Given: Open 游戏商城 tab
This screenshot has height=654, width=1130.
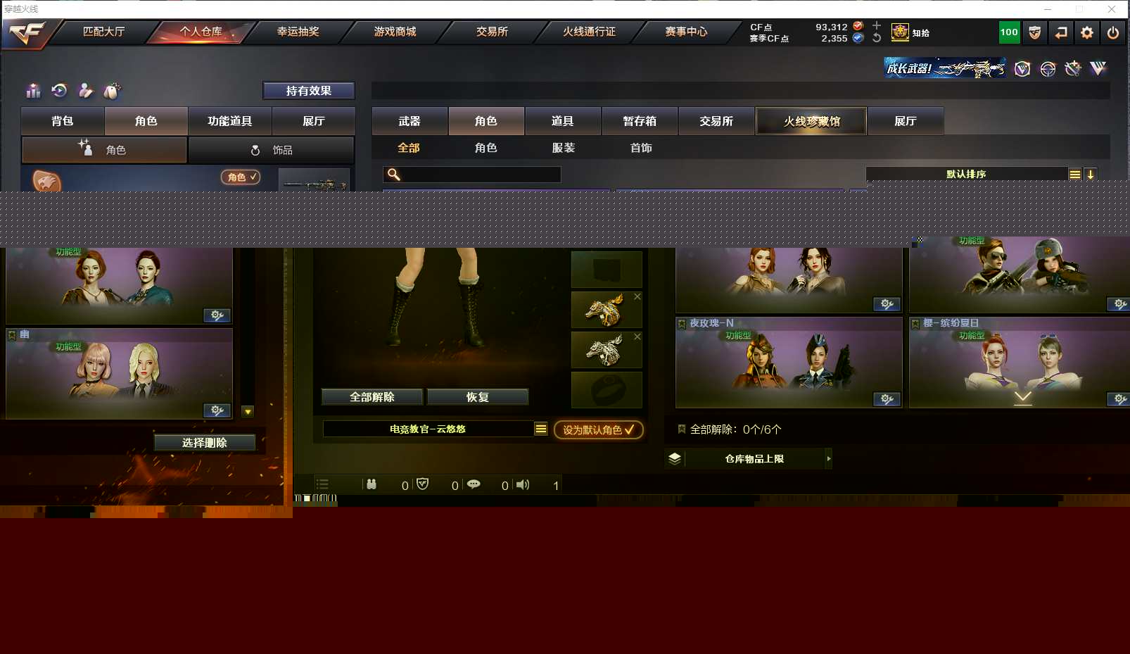Looking at the screenshot, I should (x=395, y=32).
